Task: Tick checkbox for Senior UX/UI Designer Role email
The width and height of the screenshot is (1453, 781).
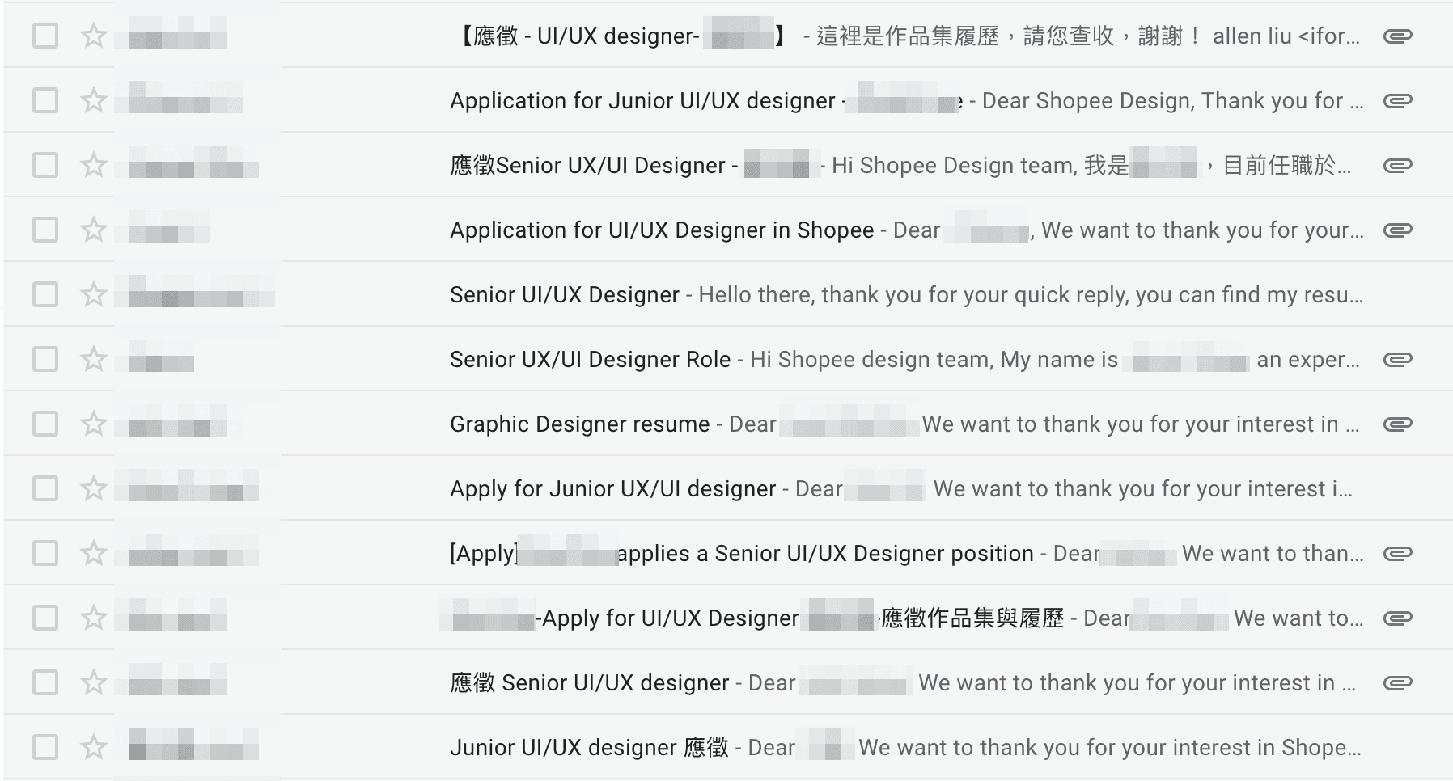Action: [x=45, y=359]
